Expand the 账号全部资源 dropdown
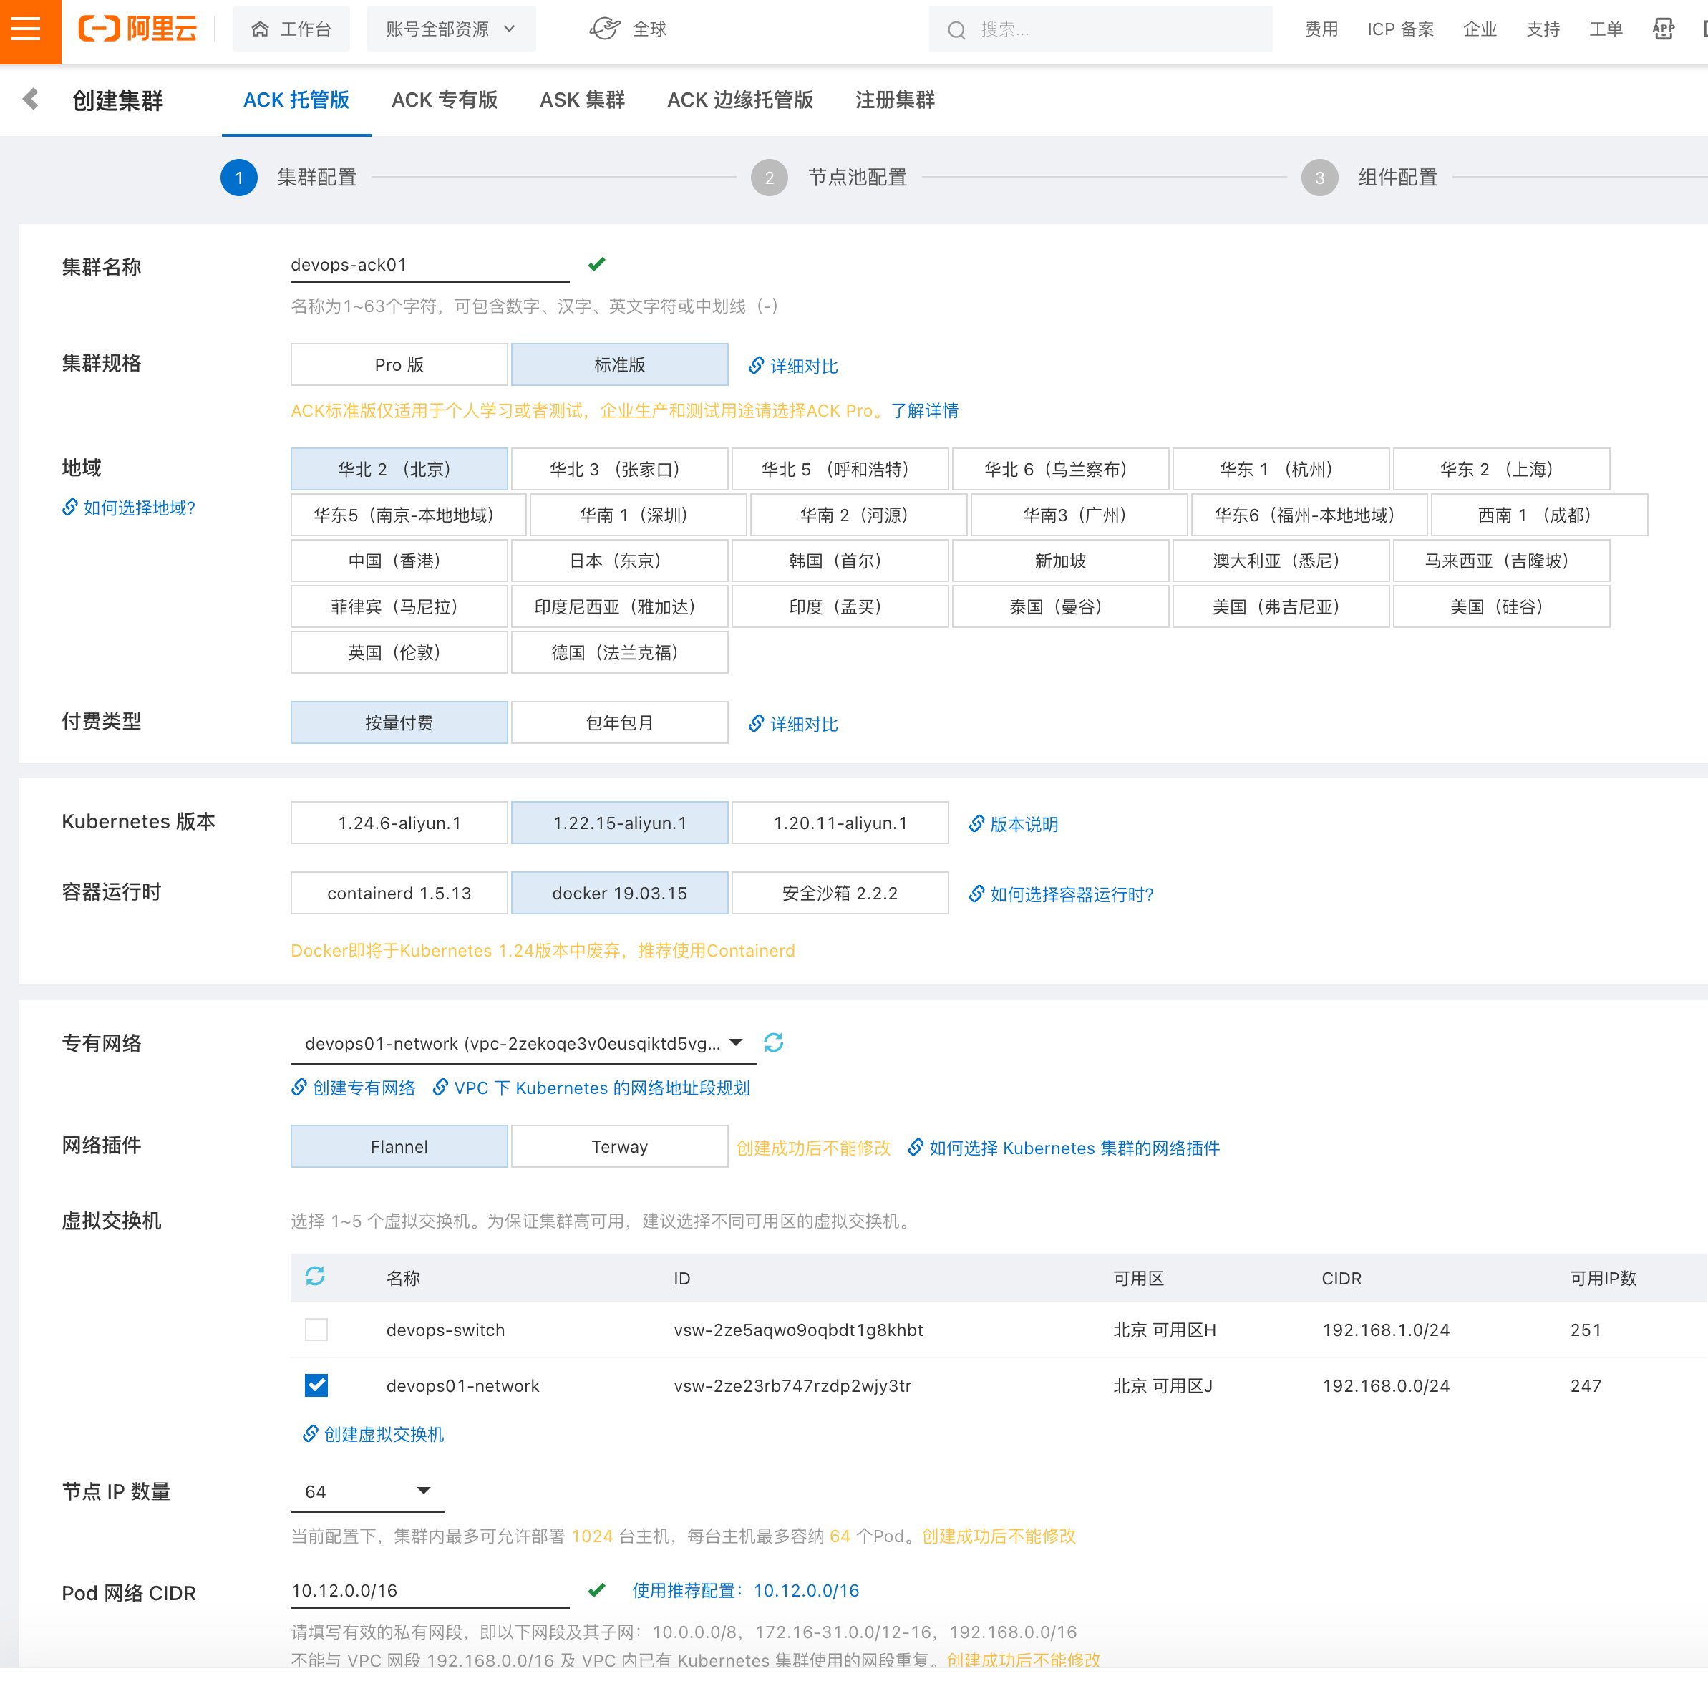Viewport: 1708px width, 1704px height. [451, 29]
